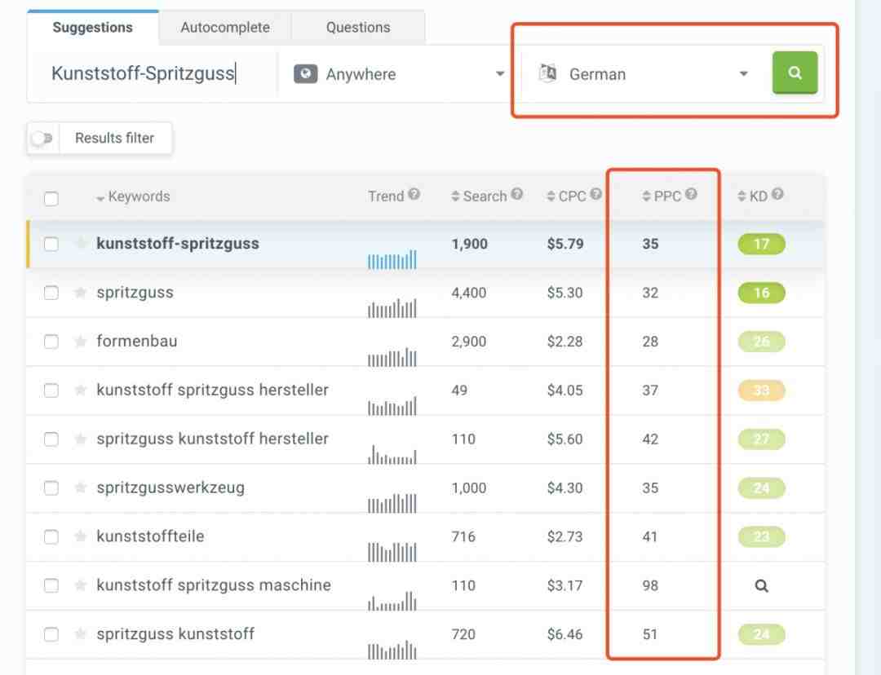Screen dimensions: 881x675
Task: Star the spritzguss keyword
Action: pyautogui.click(x=80, y=293)
